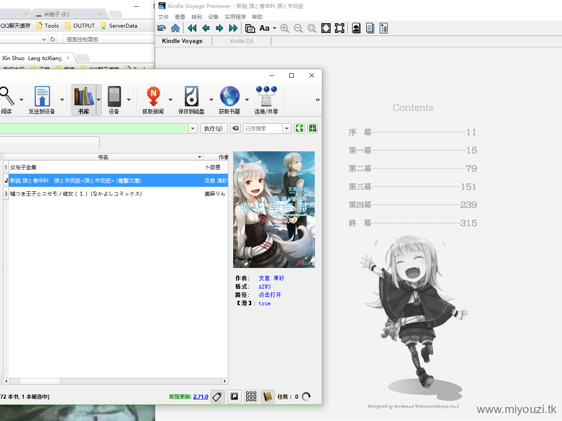
Task: Switch to the Kindle DX device tab
Action: [241, 41]
